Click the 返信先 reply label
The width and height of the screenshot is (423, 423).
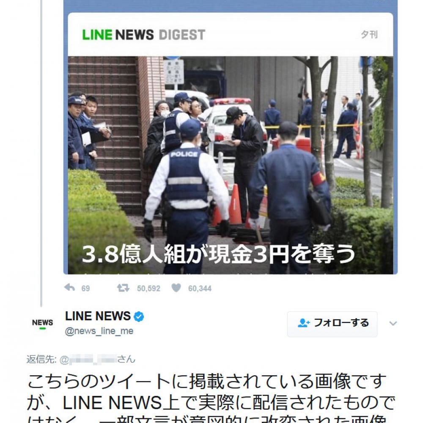[41, 359]
